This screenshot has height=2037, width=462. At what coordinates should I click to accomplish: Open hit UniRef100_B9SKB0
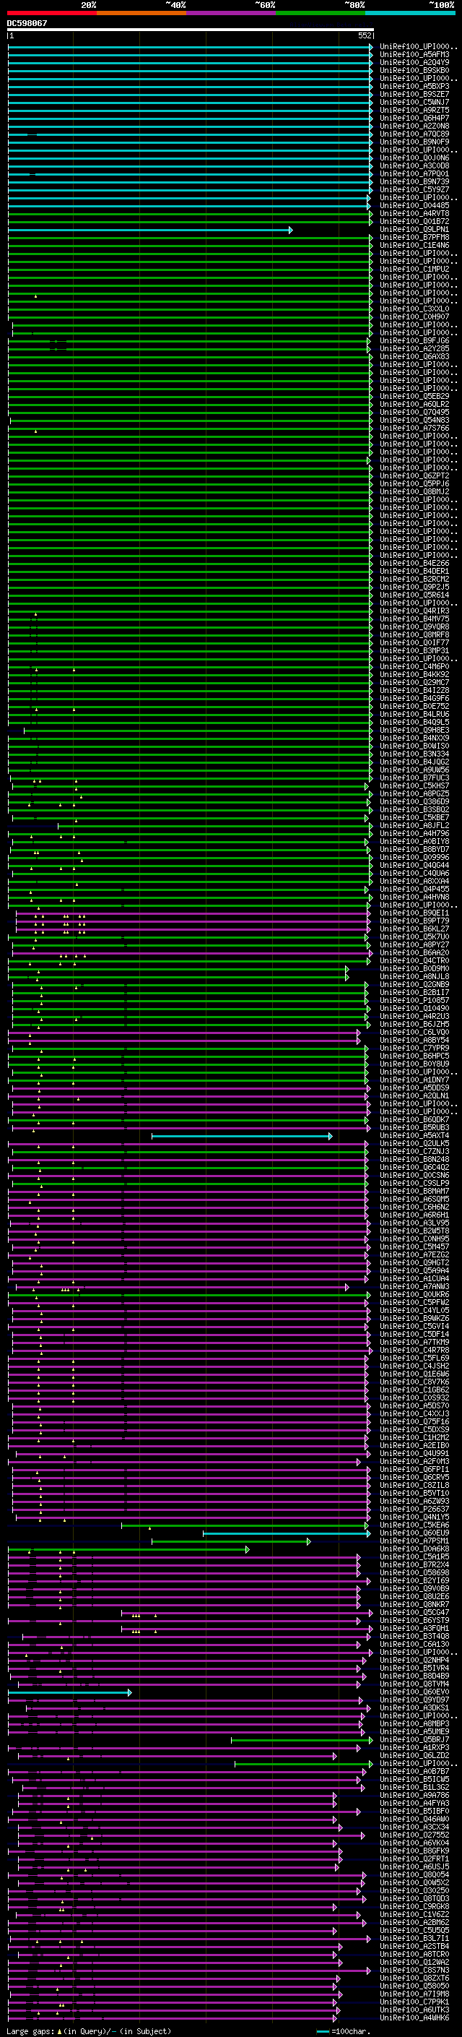[x=414, y=71]
